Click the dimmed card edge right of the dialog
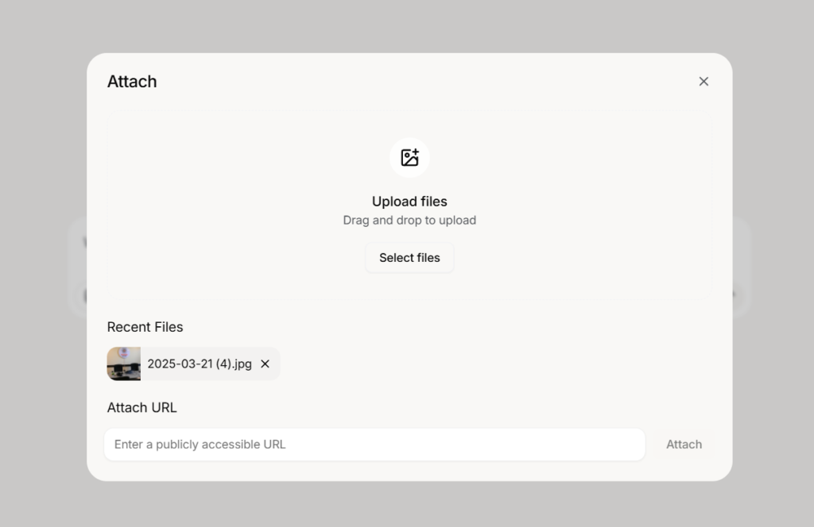This screenshot has height=527, width=814. (742, 267)
